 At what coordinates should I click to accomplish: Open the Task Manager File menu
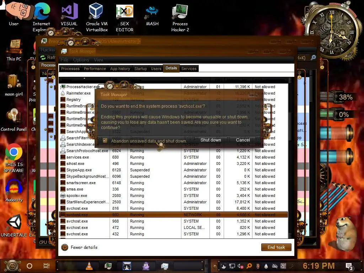64,60
